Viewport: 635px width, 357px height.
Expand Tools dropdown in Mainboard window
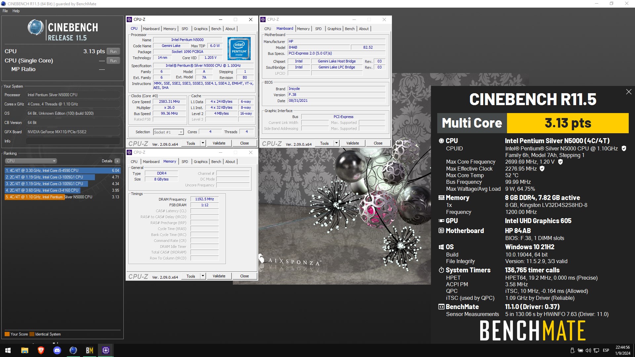pos(336,143)
